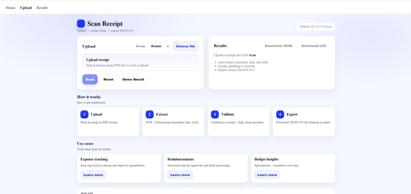
Task: Click the Person label
Action: pyautogui.click(x=140, y=46)
